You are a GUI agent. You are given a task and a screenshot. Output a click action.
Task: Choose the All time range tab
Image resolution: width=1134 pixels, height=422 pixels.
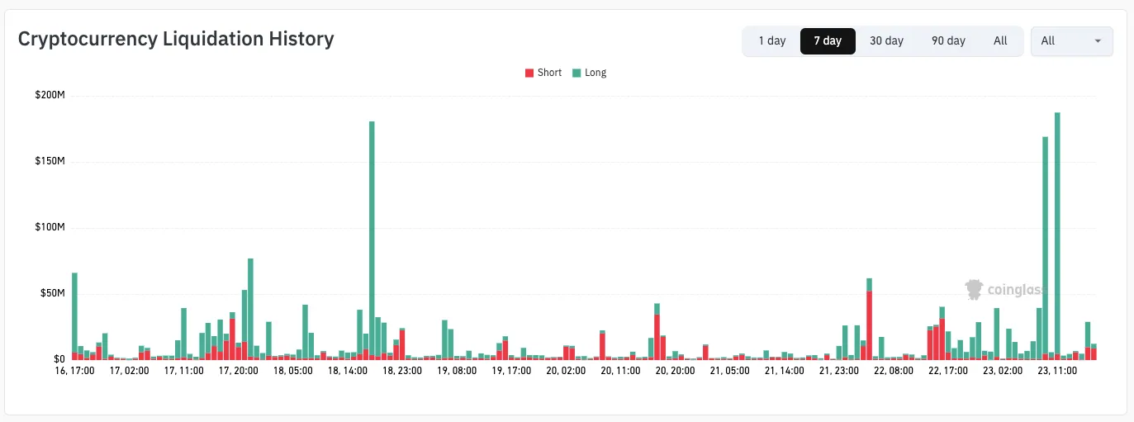tap(1000, 40)
